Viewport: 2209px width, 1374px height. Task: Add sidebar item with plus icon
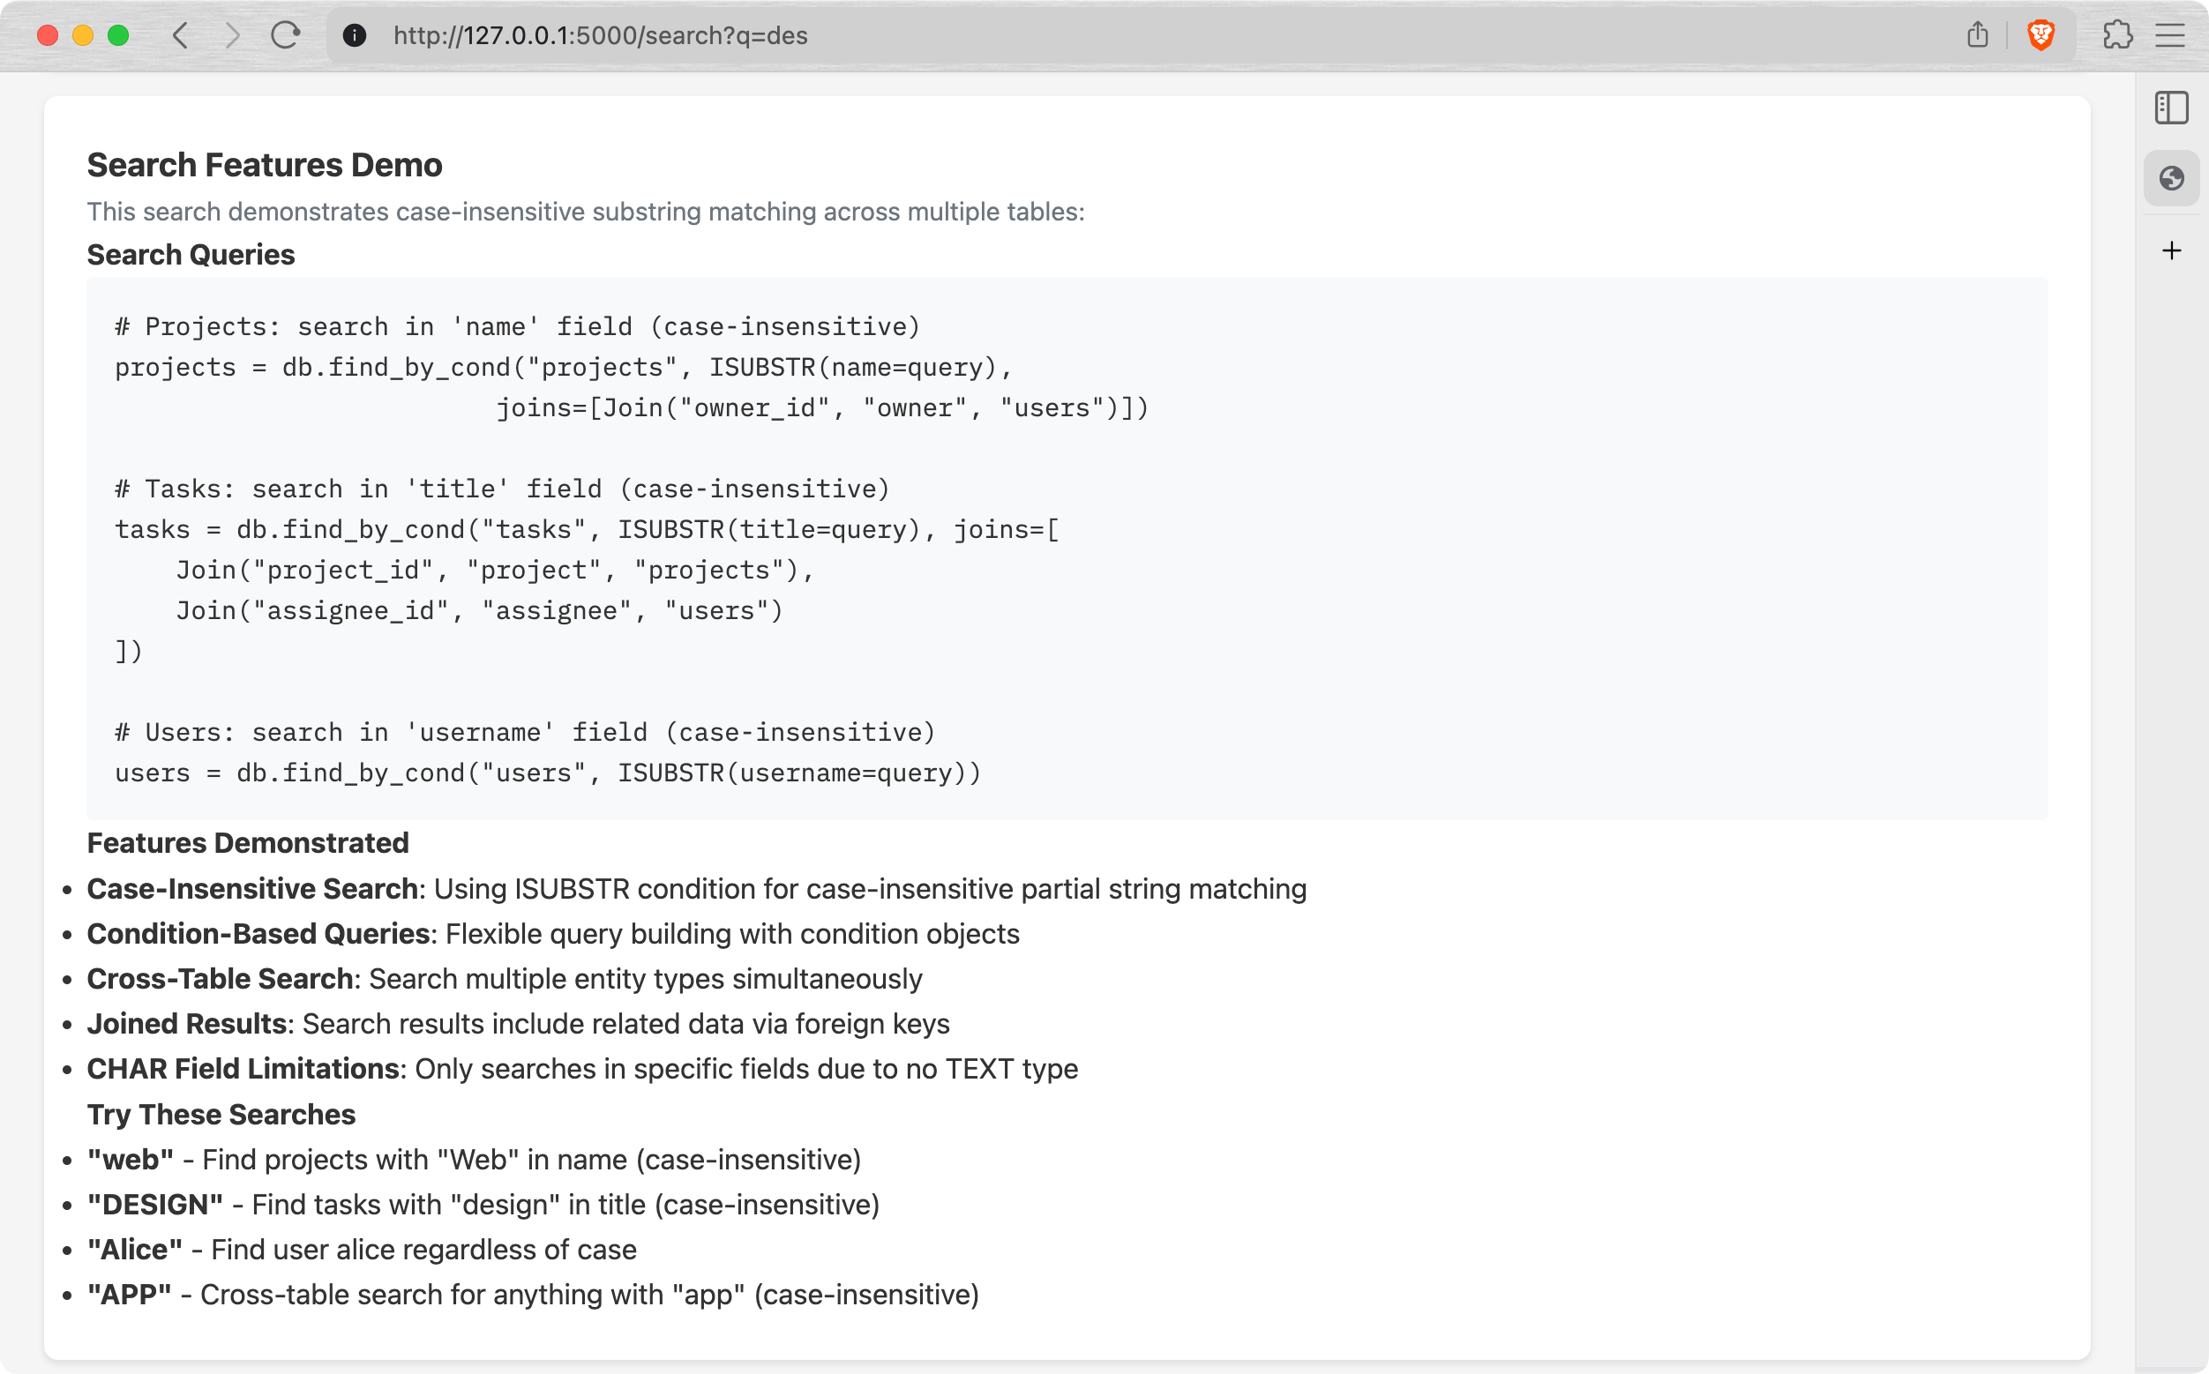(2171, 250)
